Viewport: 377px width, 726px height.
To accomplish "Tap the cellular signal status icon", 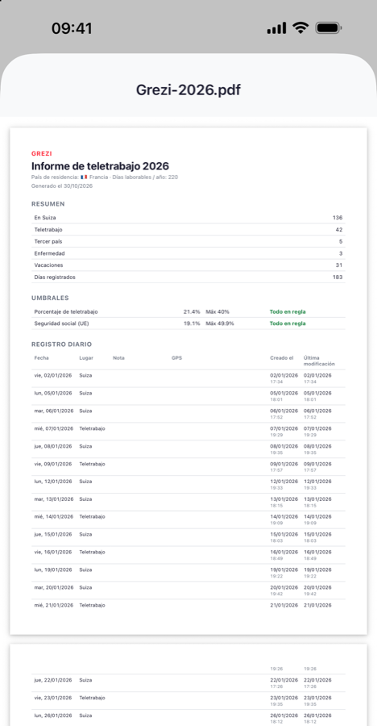I will coord(276,28).
